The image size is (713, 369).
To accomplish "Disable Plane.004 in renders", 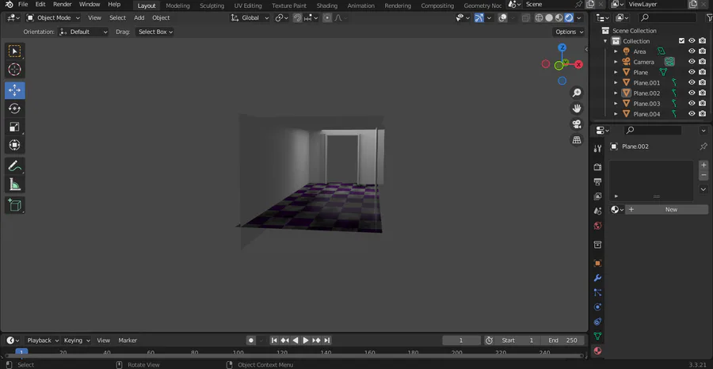I will pyautogui.click(x=703, y=114).
